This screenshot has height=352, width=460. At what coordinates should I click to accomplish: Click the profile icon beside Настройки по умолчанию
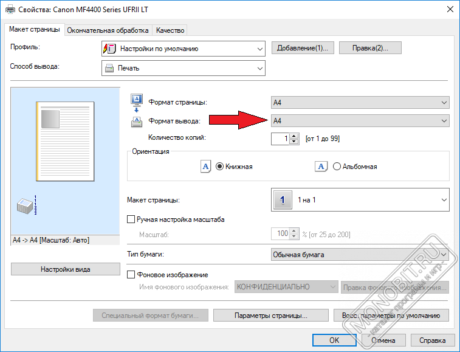point(109,49)
